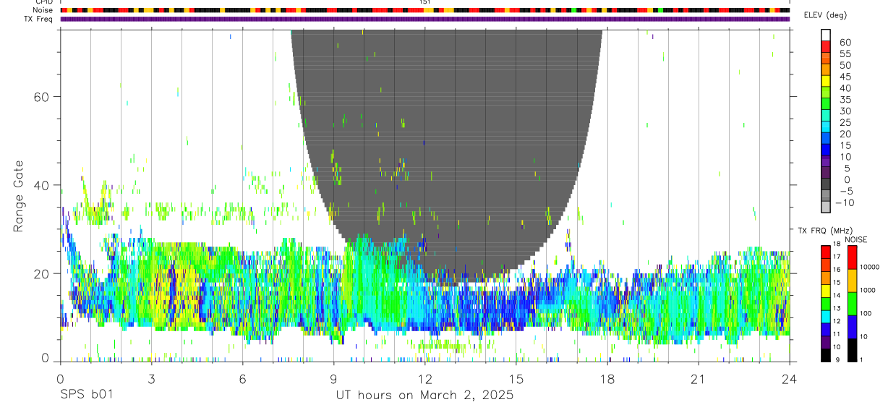
Task: Click the 'ELEV (deg)' colorbar heading
Action: point(825,15)
